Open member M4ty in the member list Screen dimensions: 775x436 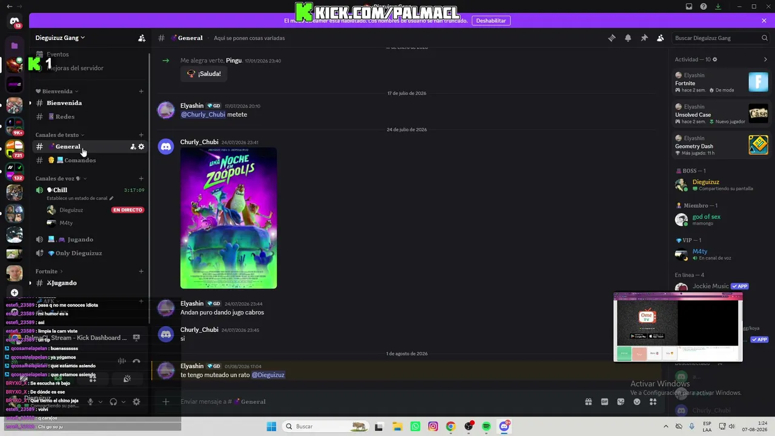click(x=722, y=254)
